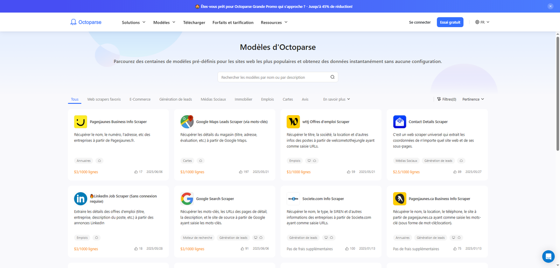Expand the Solutions menu
The width and height of the screenshot is (560, 268).
pos(133,22)
